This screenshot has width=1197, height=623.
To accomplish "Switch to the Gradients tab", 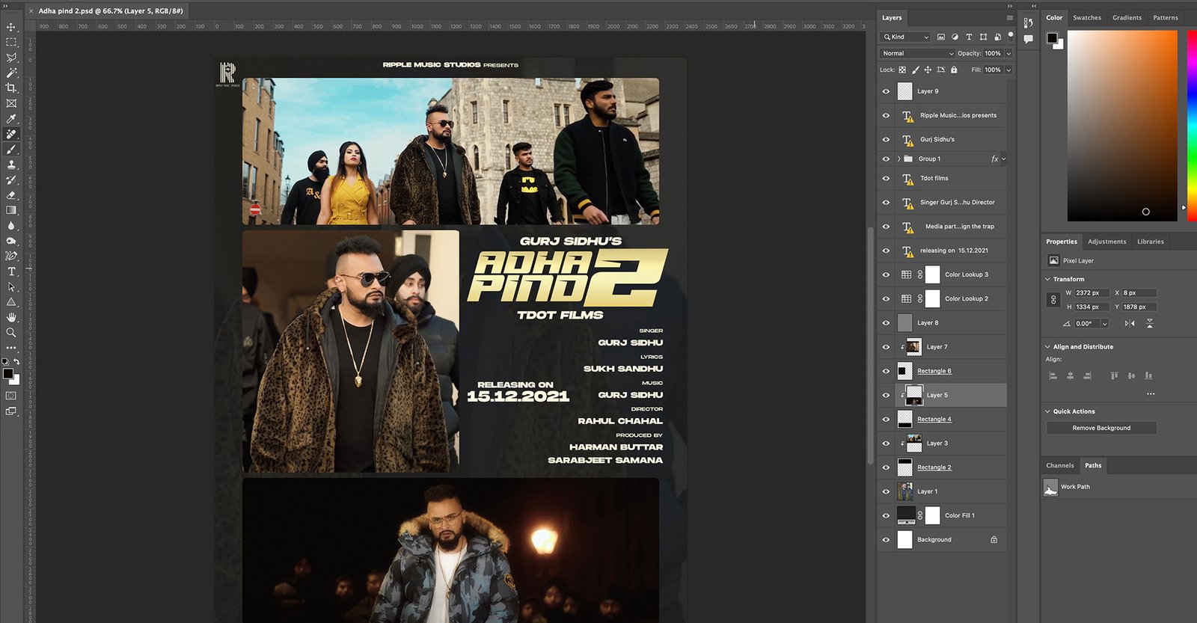I will click(x=1127, y=18).
